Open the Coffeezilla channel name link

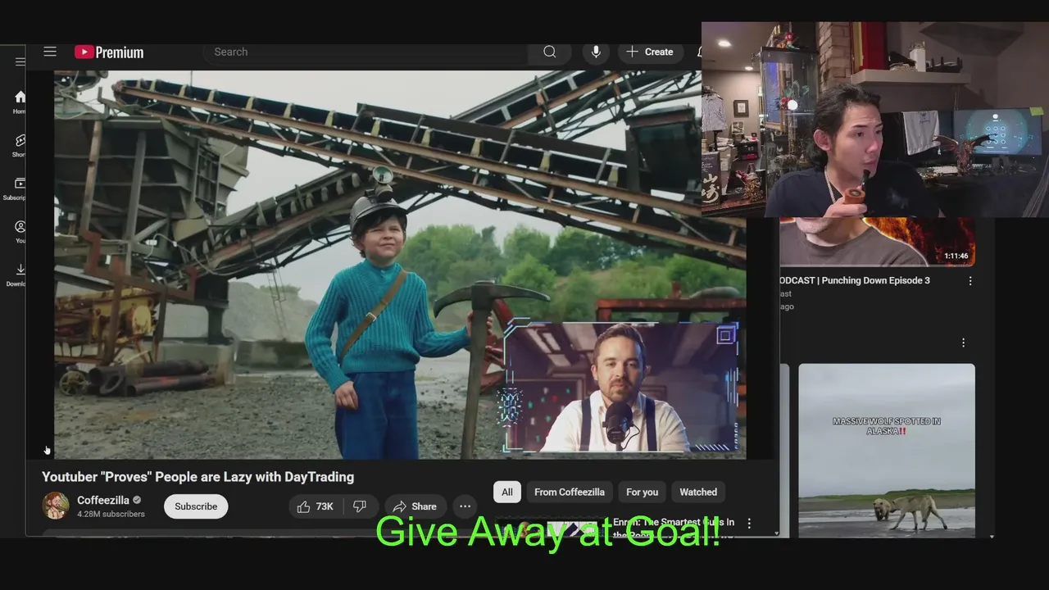(103, 500)
